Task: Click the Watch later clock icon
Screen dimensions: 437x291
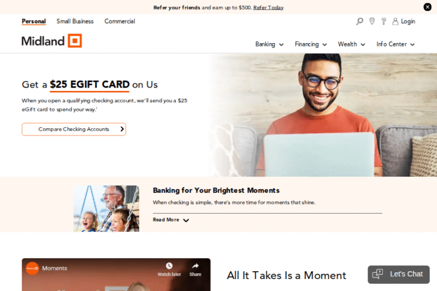Action: [169, 265]
